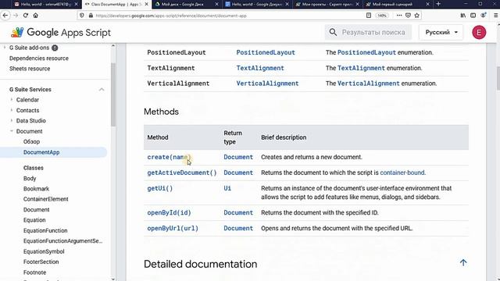This screenshot has width=500, height=281.
Task: Click the padlock site info icon
Action: pyautogui.click(x=91, y=16)
